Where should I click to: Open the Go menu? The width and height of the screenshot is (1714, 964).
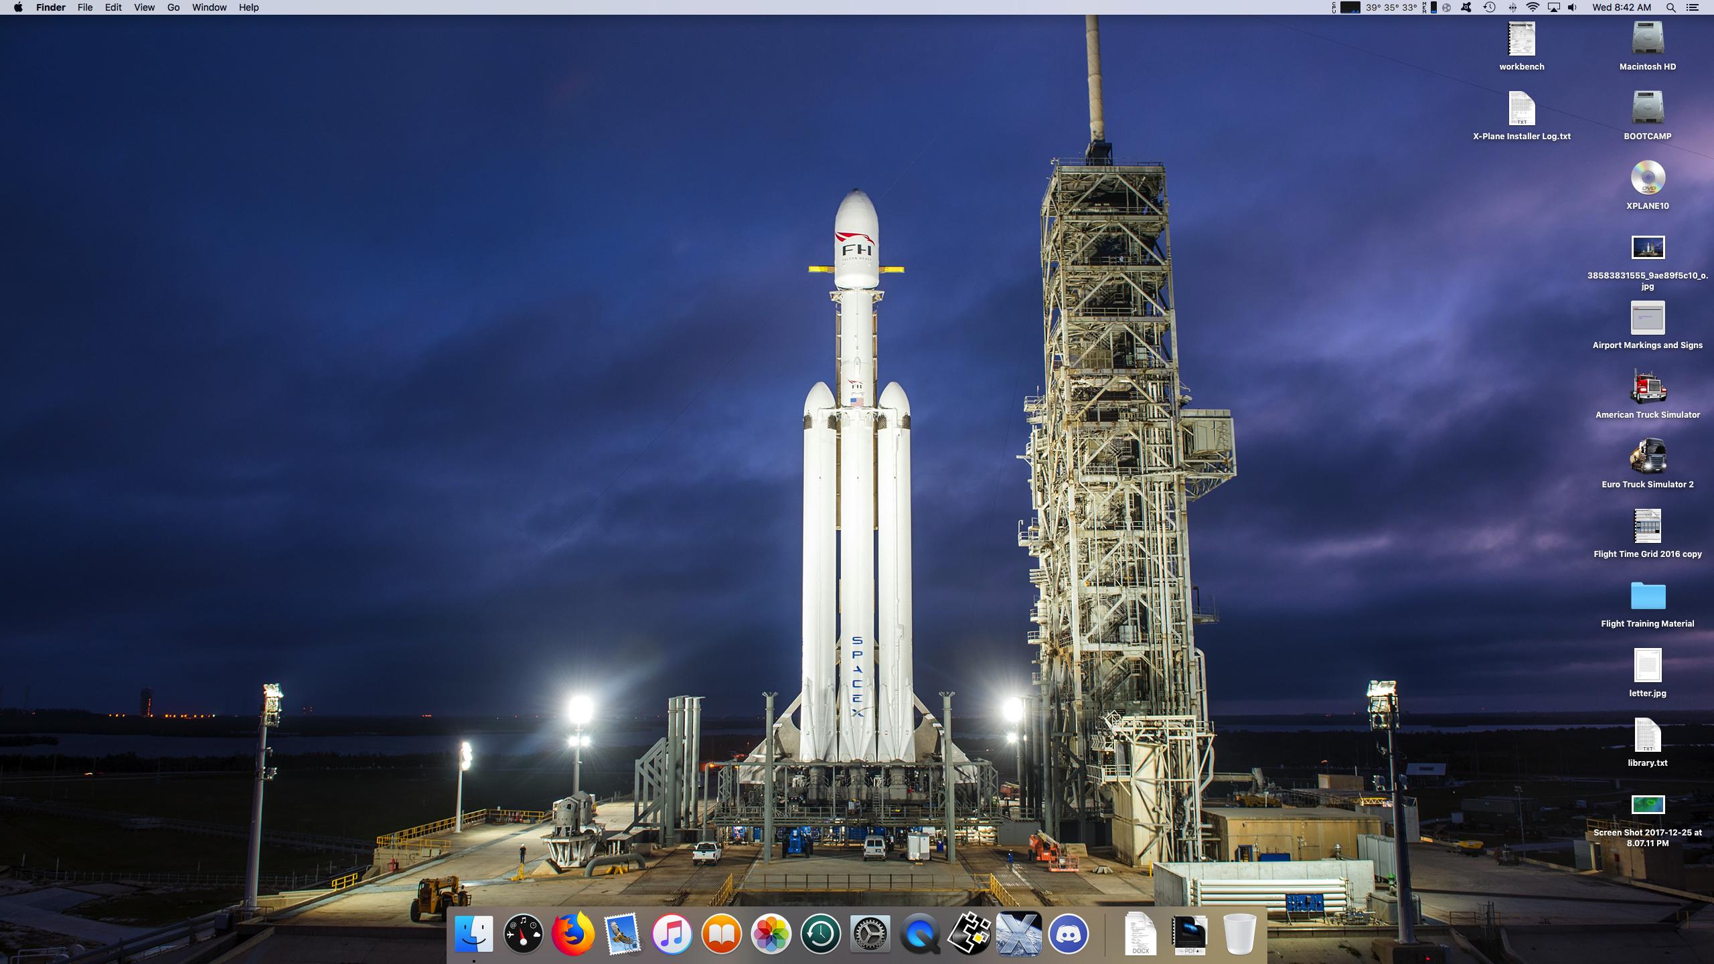coord(173,7)
